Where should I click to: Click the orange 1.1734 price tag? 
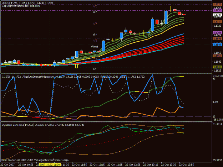(x=217, y=22)
